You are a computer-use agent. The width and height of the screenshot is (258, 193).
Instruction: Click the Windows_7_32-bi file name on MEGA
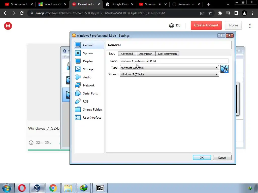click(x=44, y=128)
